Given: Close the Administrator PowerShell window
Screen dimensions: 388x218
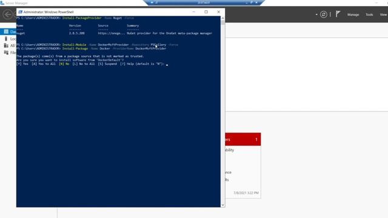Looking at the screenshot, I should click(218, 12).
